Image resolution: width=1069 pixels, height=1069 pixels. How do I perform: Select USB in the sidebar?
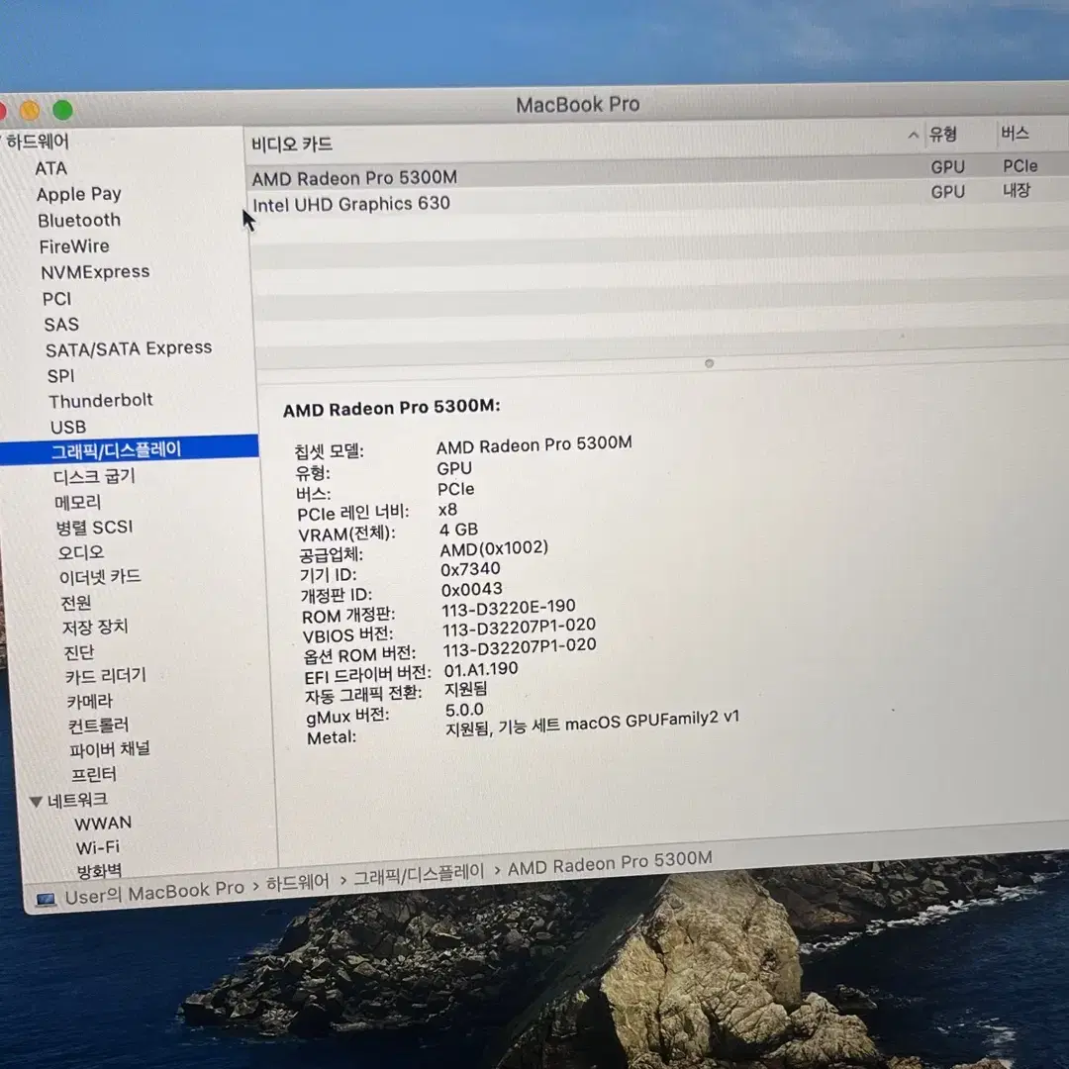[x=68, y=428]
